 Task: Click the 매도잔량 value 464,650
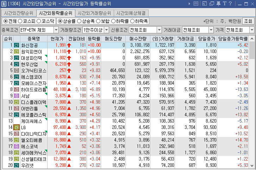117,71
